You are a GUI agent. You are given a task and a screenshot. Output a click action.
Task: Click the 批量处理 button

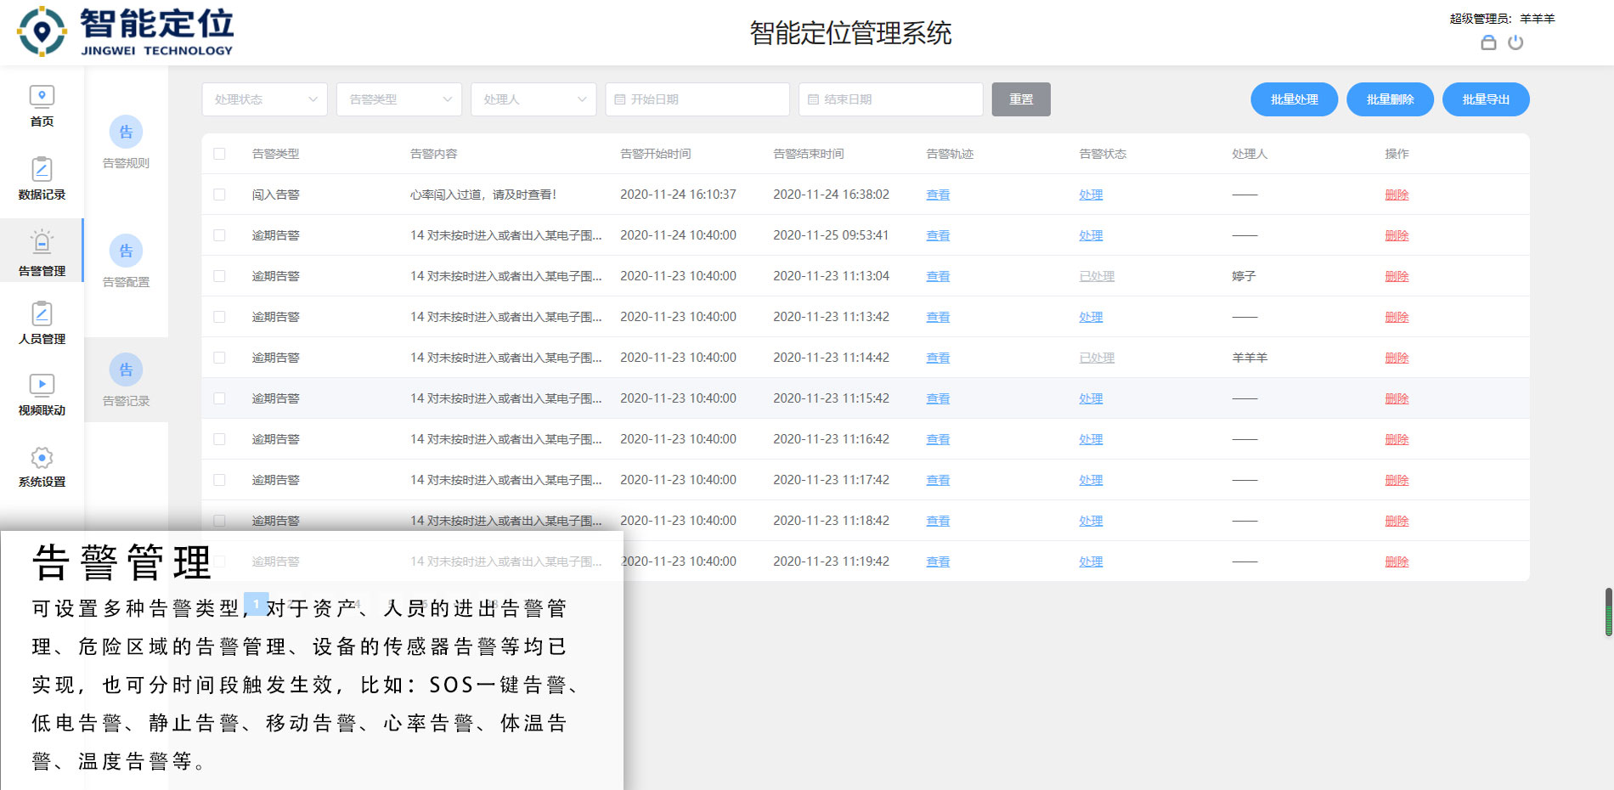click(1294, 99)
